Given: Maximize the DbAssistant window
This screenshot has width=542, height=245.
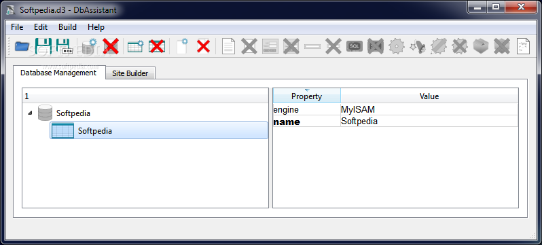Looking at the screenshot, I should coord(496,7).
